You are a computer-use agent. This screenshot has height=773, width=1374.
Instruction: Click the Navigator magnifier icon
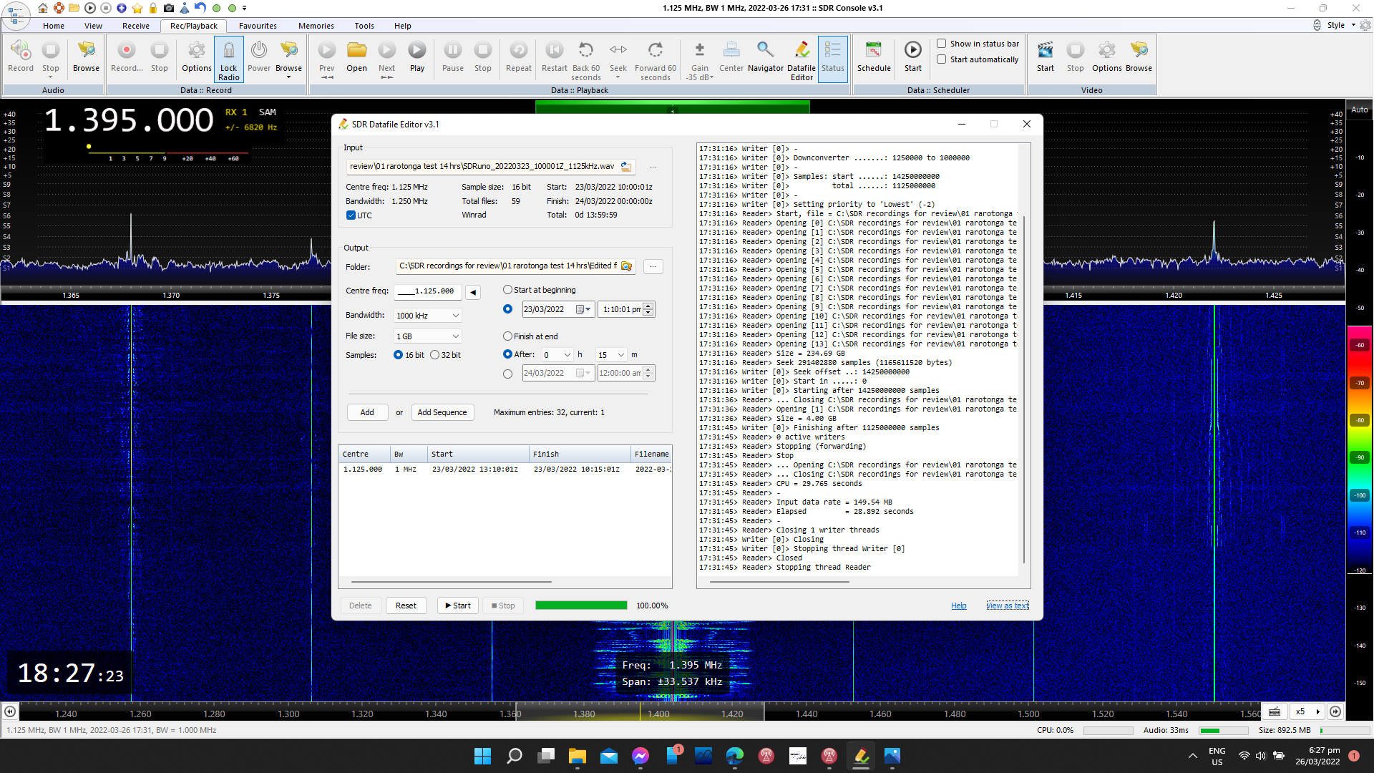[765, 50]
